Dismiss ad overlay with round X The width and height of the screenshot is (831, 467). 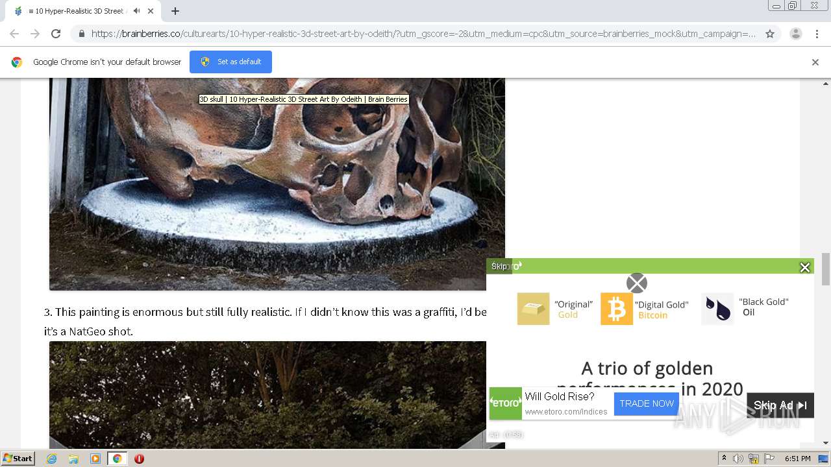(637, 283)
